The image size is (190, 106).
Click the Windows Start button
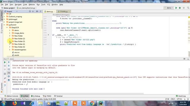point(4,103)
